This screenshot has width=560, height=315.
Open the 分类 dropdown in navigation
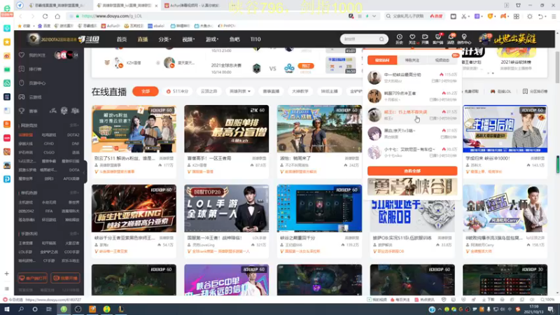pyautogui.click(x=164, y=39)
